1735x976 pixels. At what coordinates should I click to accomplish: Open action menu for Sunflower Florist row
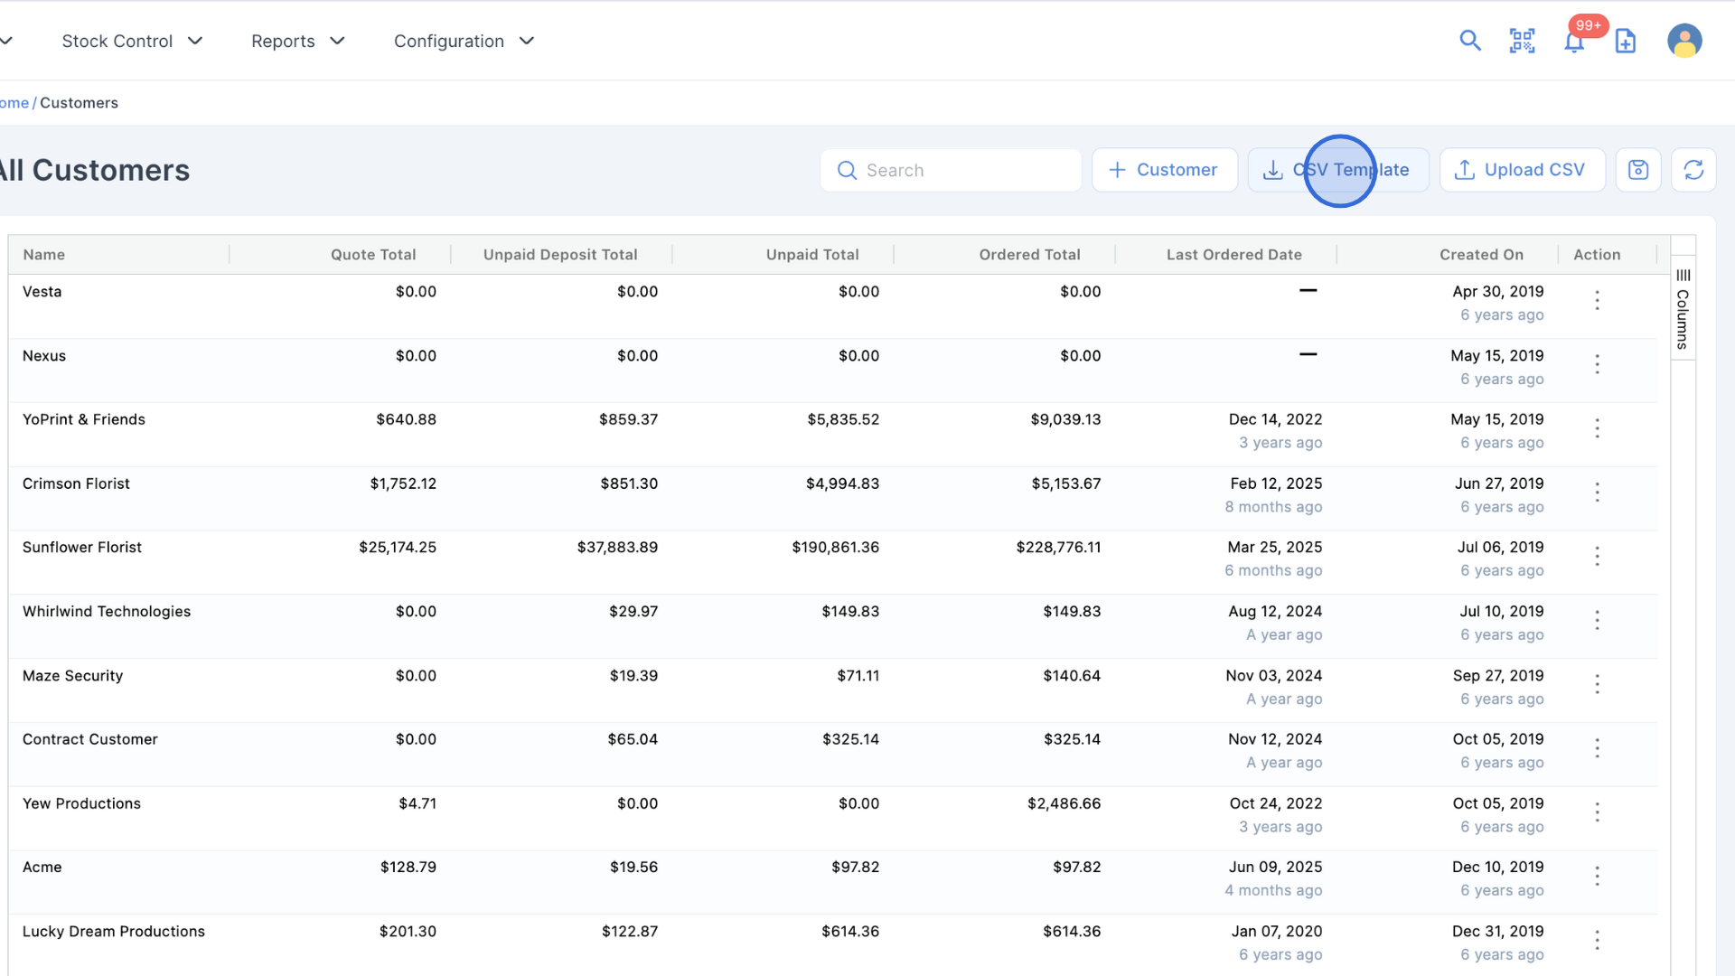pyautogui.click(x=1597, y=557)
